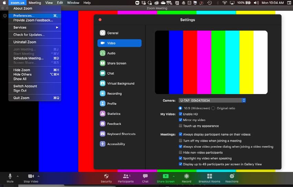Click the meeting info icon
293x187 pixels.
(5, 16)
